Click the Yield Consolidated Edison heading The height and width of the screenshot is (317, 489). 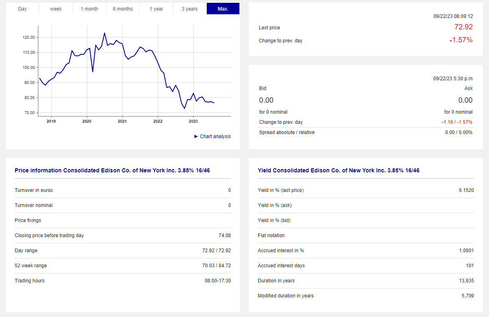point(339,170)
